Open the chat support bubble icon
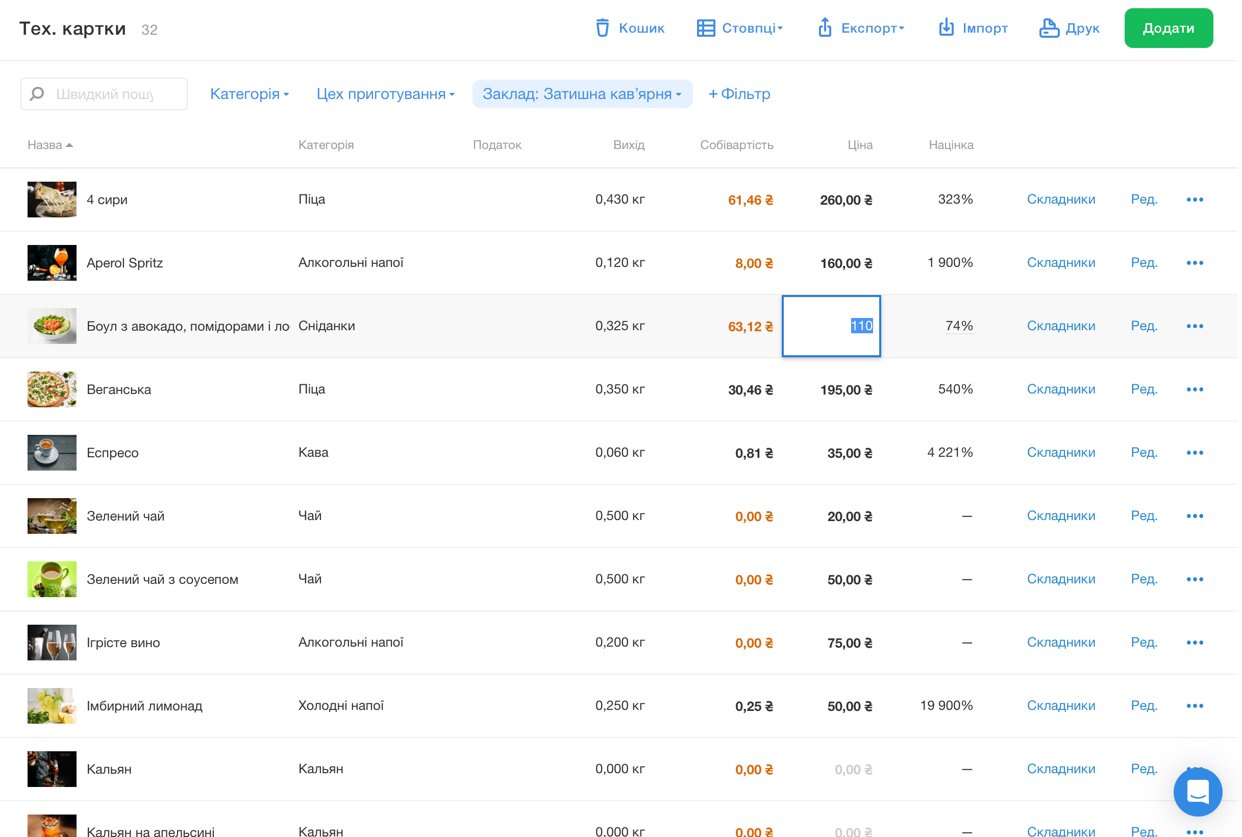 1197,792
